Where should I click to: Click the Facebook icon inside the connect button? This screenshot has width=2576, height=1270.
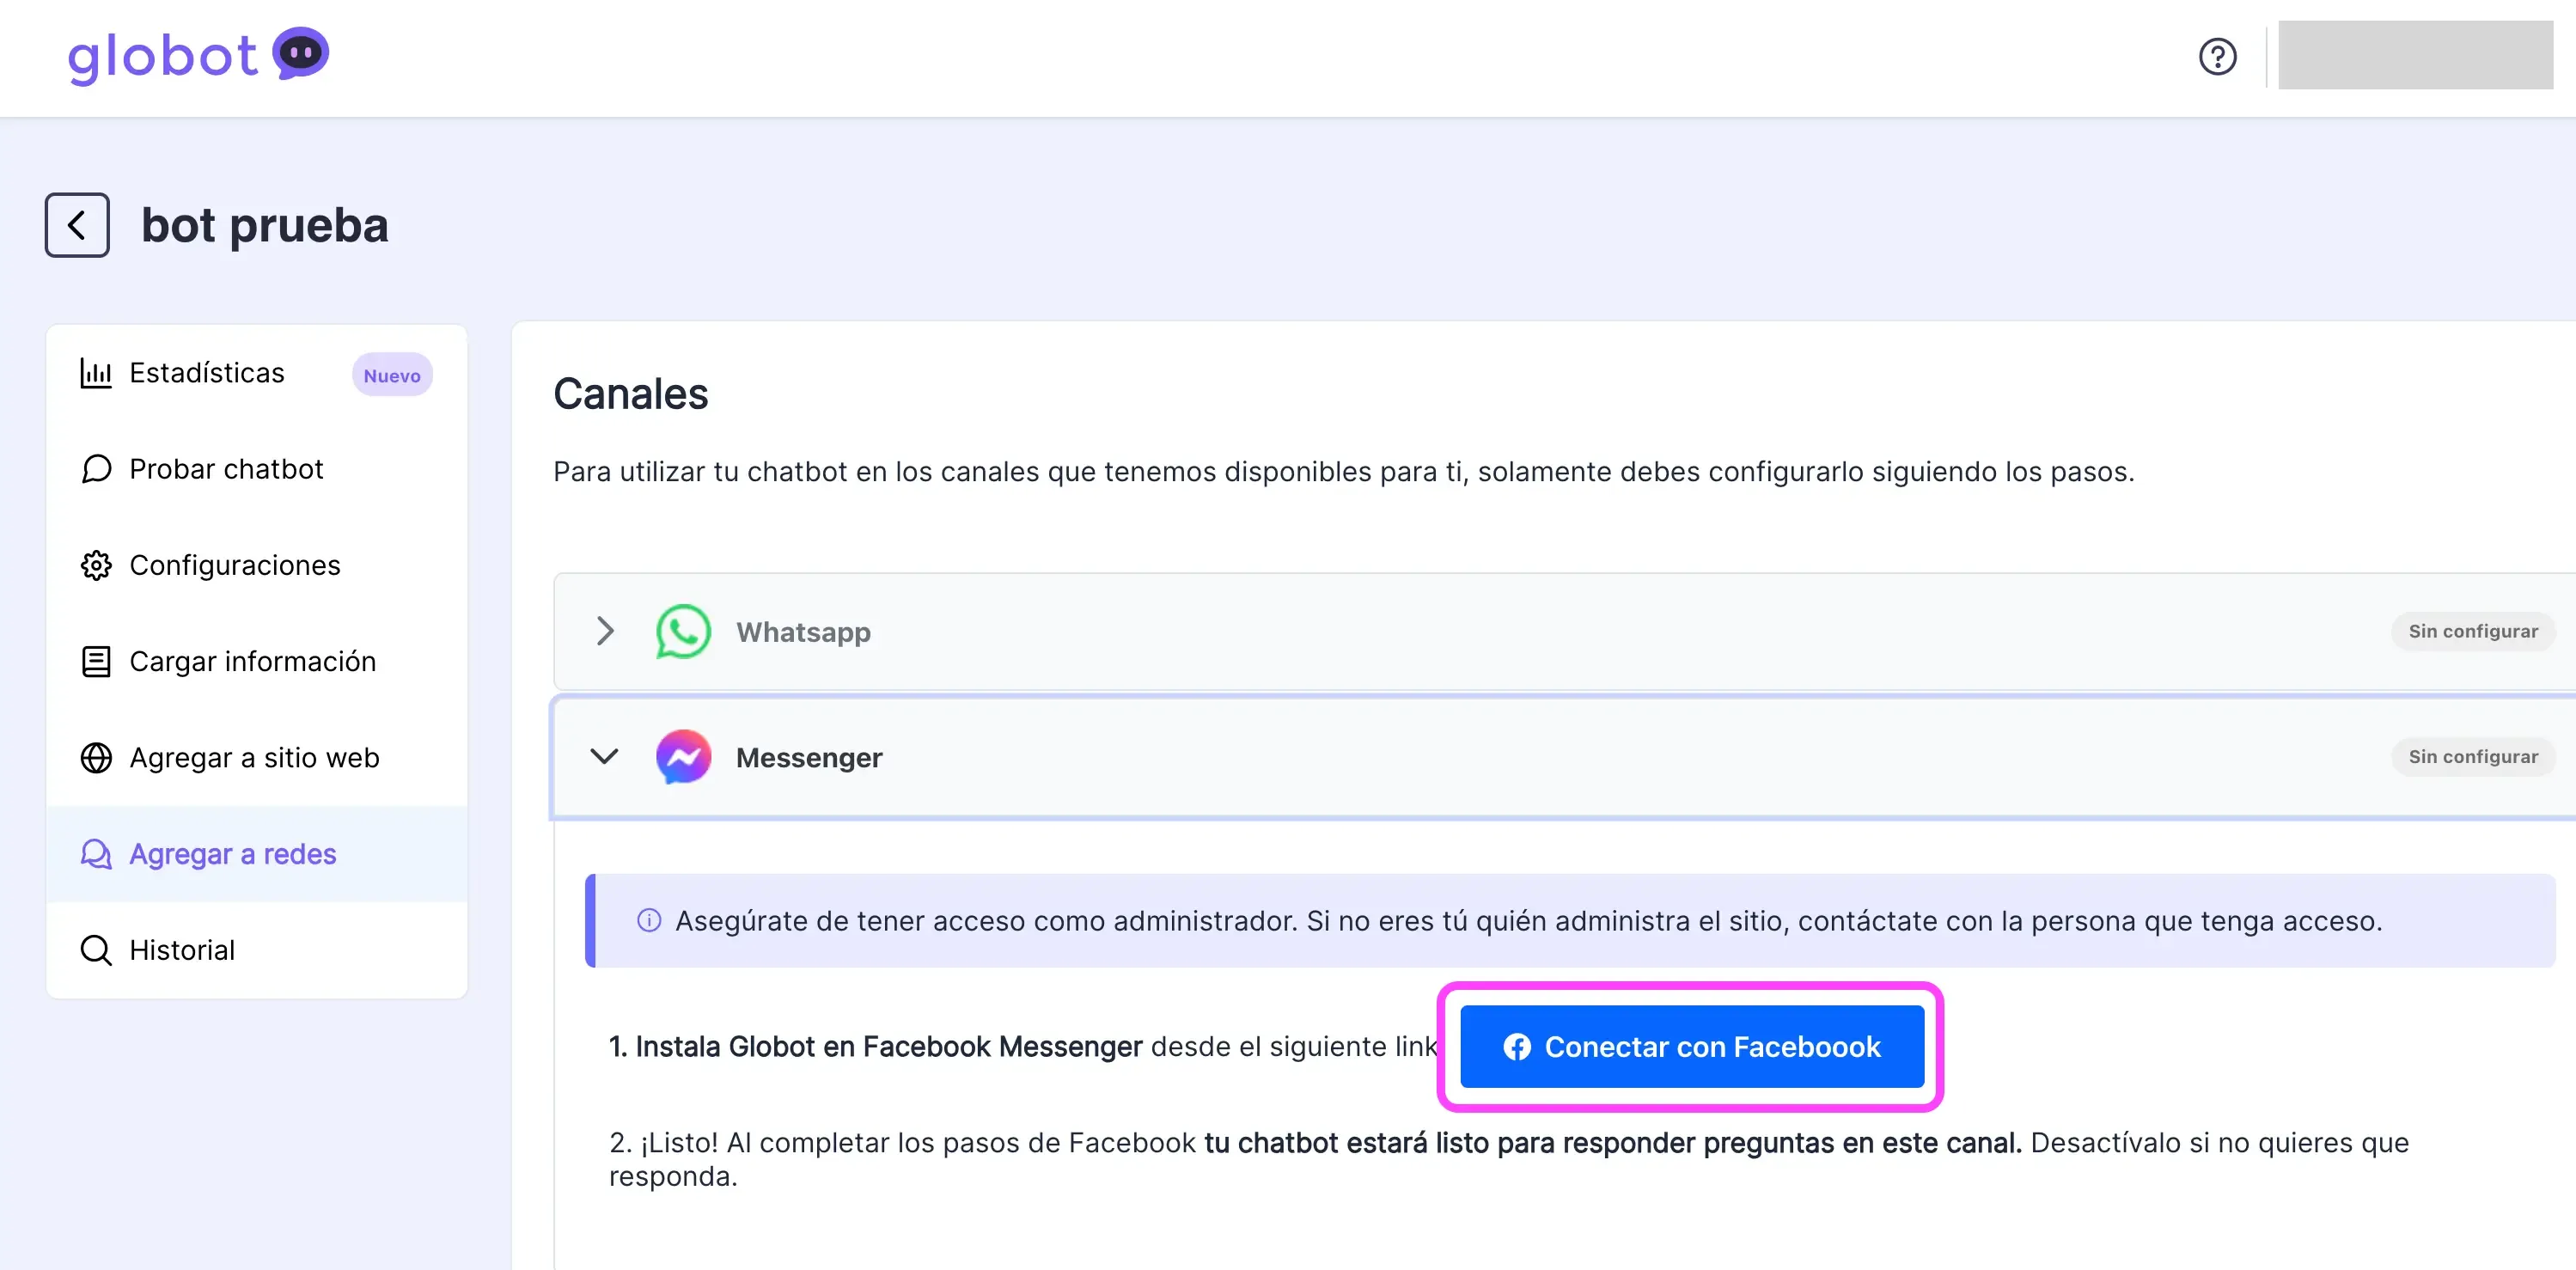pyautogui.click(x=1518, y=1046)
